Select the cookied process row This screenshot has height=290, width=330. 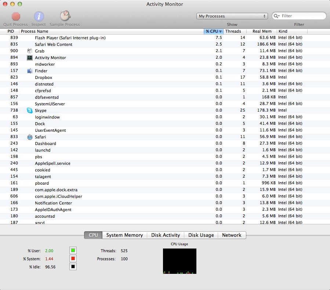pos(165,170)
